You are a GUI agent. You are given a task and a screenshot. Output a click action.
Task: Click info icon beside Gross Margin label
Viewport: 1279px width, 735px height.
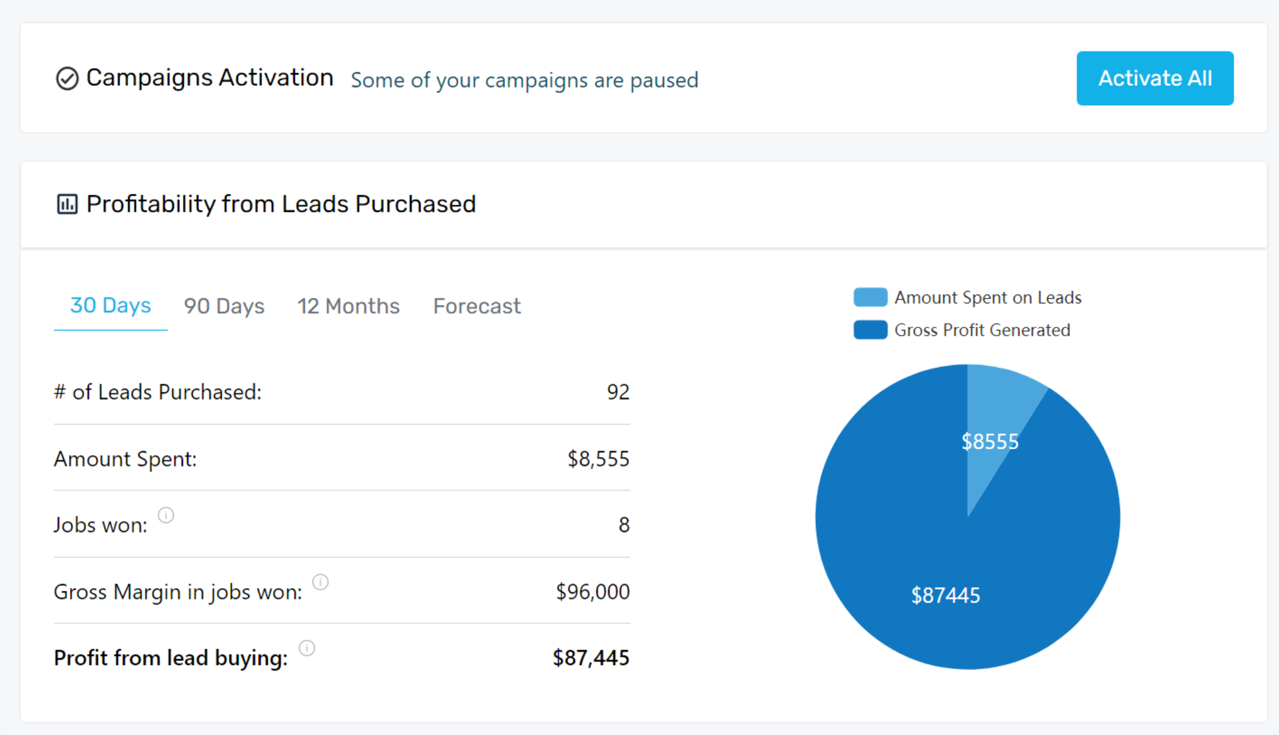[x=320, y=582]
